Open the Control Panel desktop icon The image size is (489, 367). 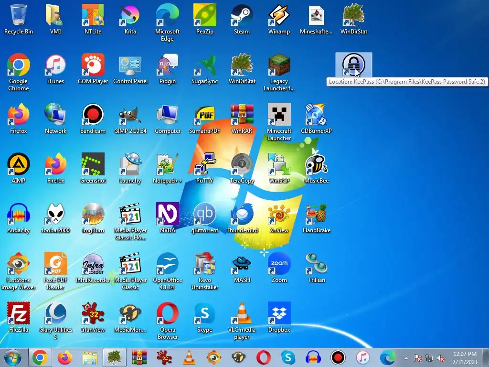(x=130, y=69)
